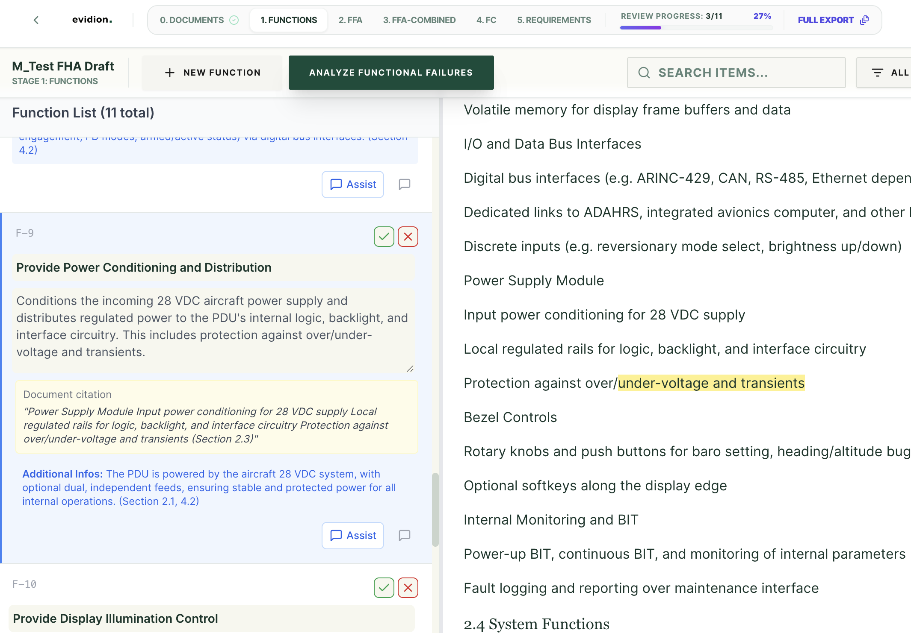Click the Documents completed check icon
The width and height of the screenshot is (911, 633).
(x=234, y=20)
